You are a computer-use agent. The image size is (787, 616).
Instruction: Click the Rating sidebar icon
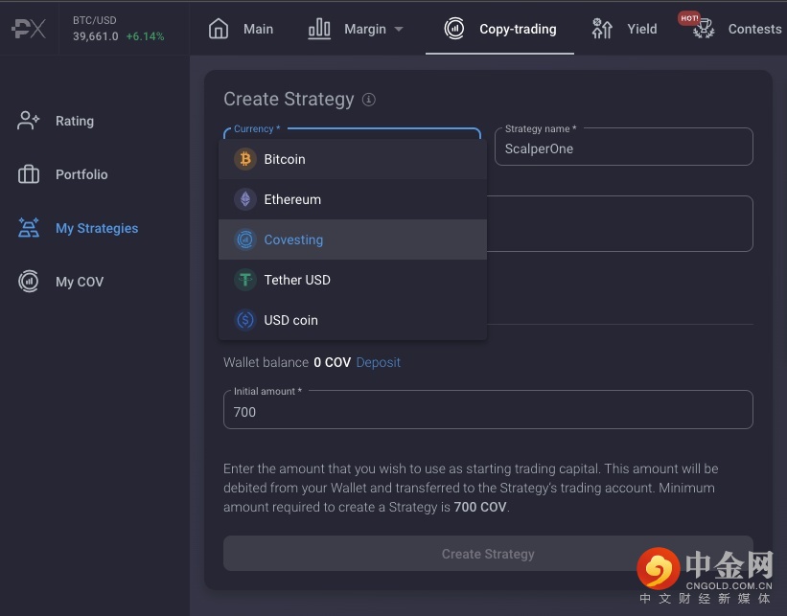[29, 121]
